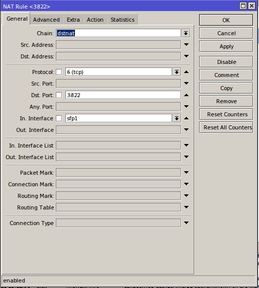Expand the Any. Port field
The image size is (259, 288).
point(186,107)
